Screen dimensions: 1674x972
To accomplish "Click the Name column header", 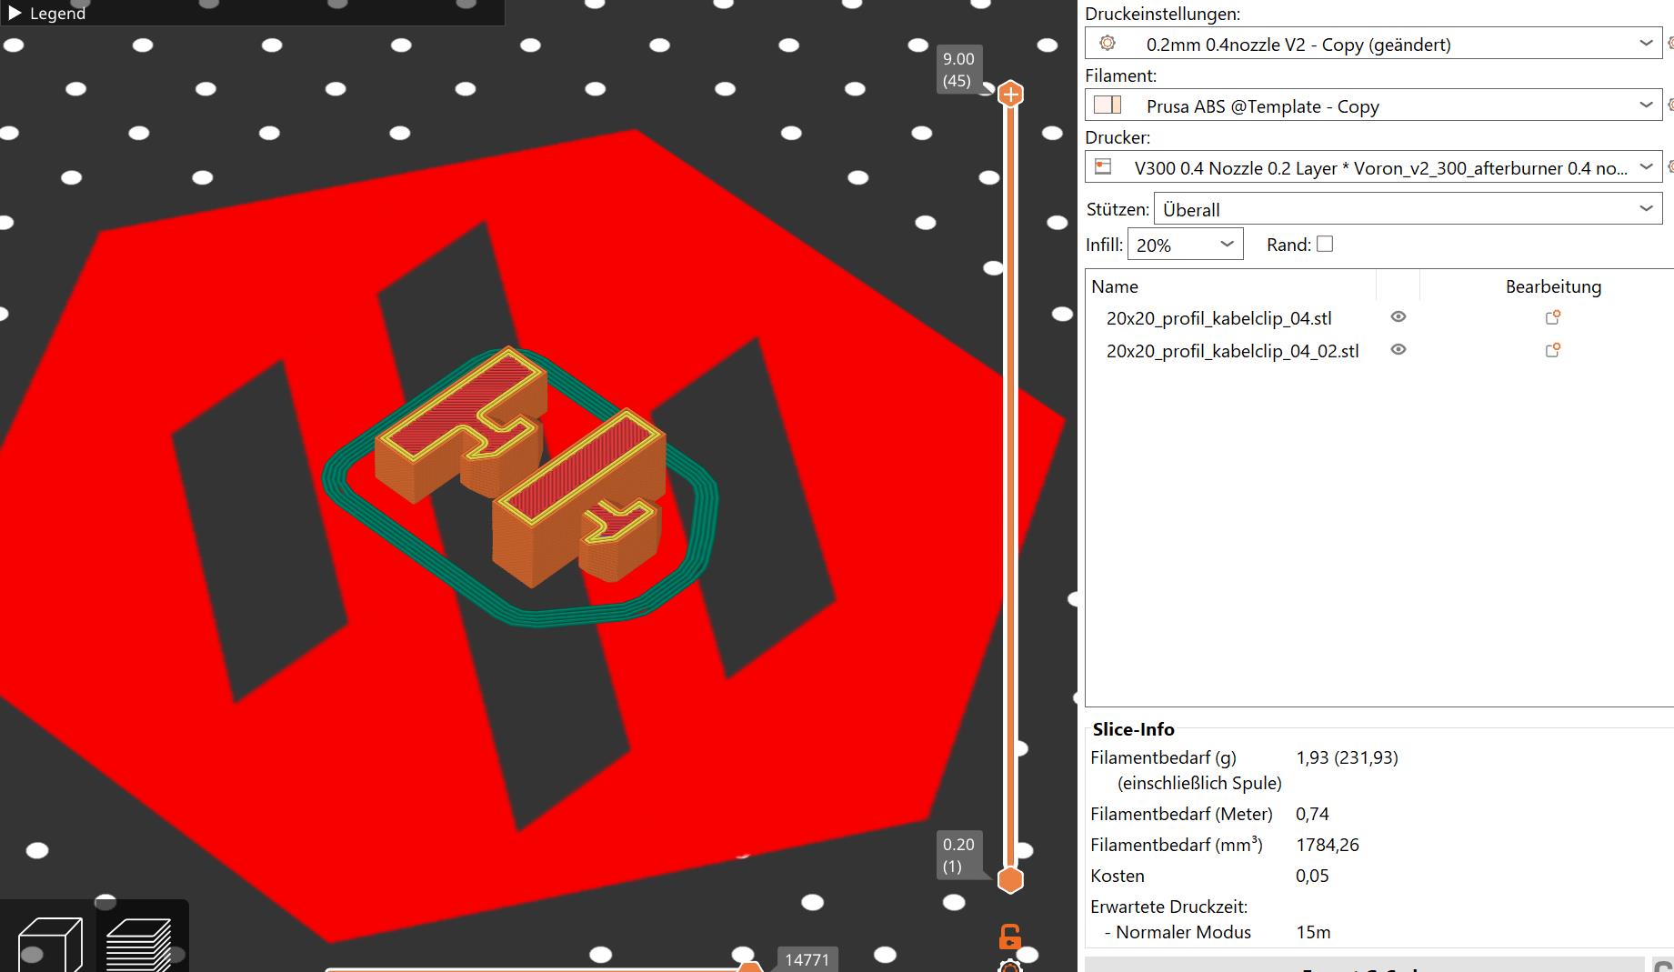I will pos(1115,286).
